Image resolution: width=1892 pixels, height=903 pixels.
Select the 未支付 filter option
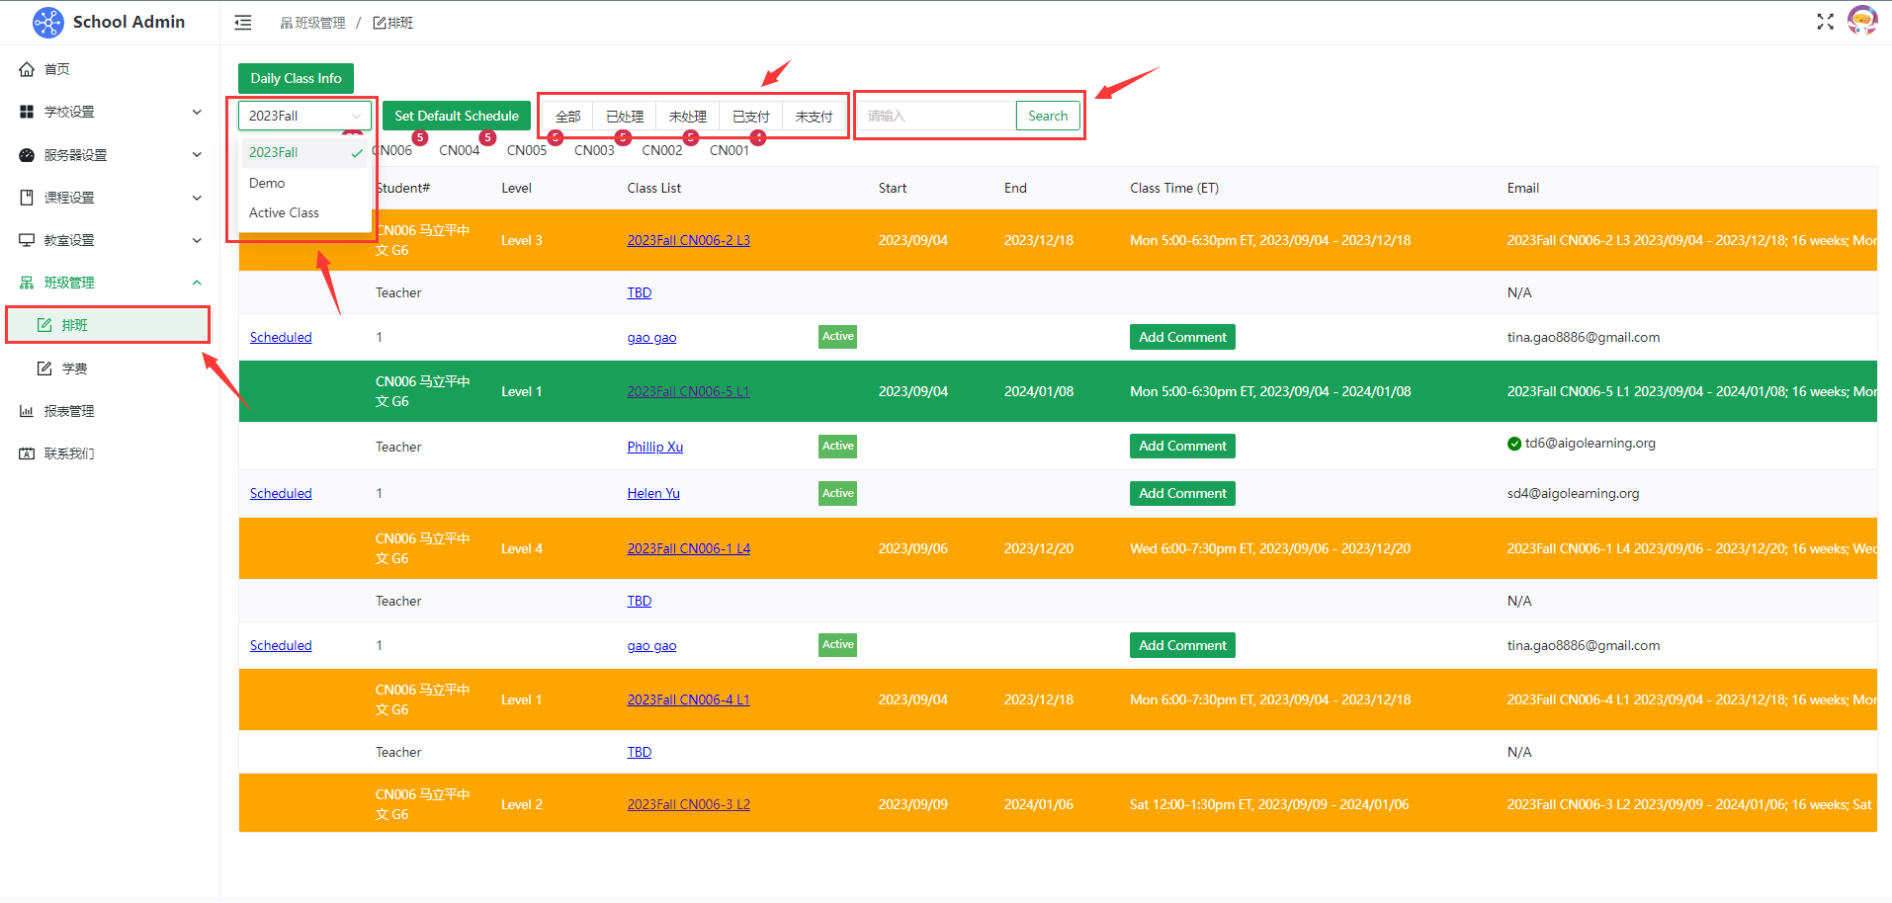coord(814,117)
